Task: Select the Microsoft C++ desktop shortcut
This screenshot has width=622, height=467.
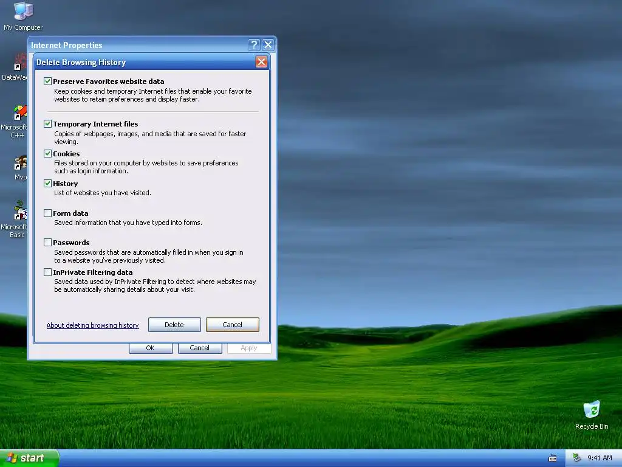Action: [15, 121]
